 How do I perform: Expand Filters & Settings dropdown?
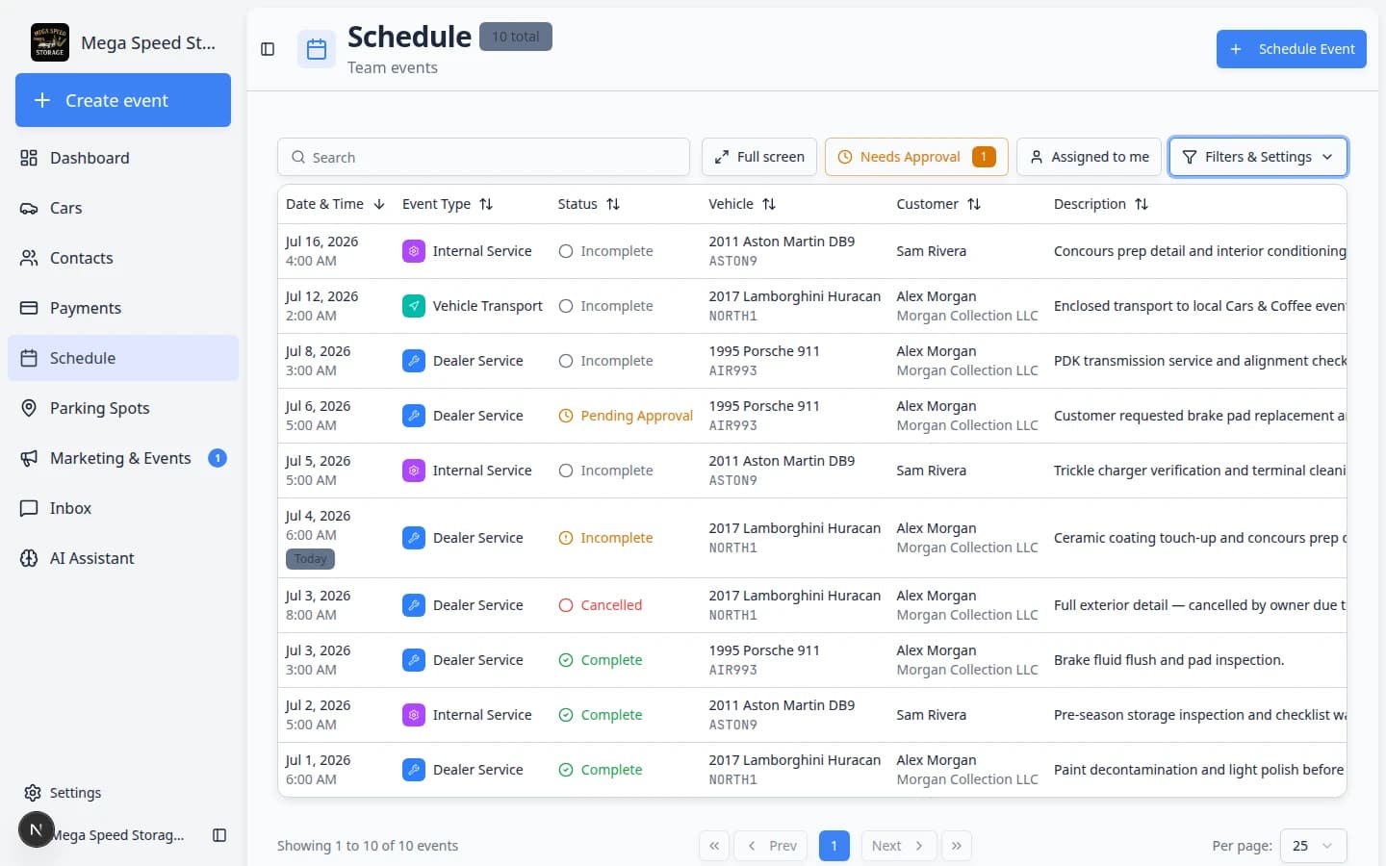(1258, 157)
